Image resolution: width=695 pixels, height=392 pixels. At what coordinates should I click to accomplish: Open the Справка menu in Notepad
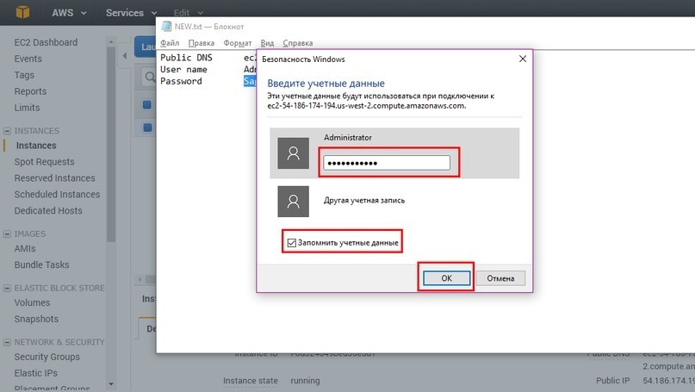pos(298,43)
